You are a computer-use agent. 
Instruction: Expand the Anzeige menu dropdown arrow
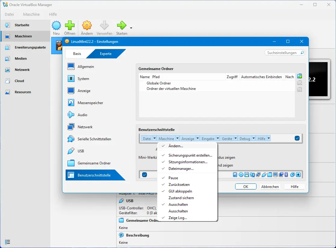pyautogui.click(x=198, y=138)
